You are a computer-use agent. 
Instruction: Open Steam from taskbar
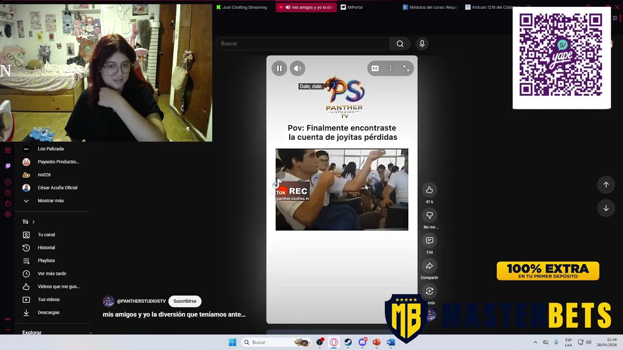coord(348,342)
